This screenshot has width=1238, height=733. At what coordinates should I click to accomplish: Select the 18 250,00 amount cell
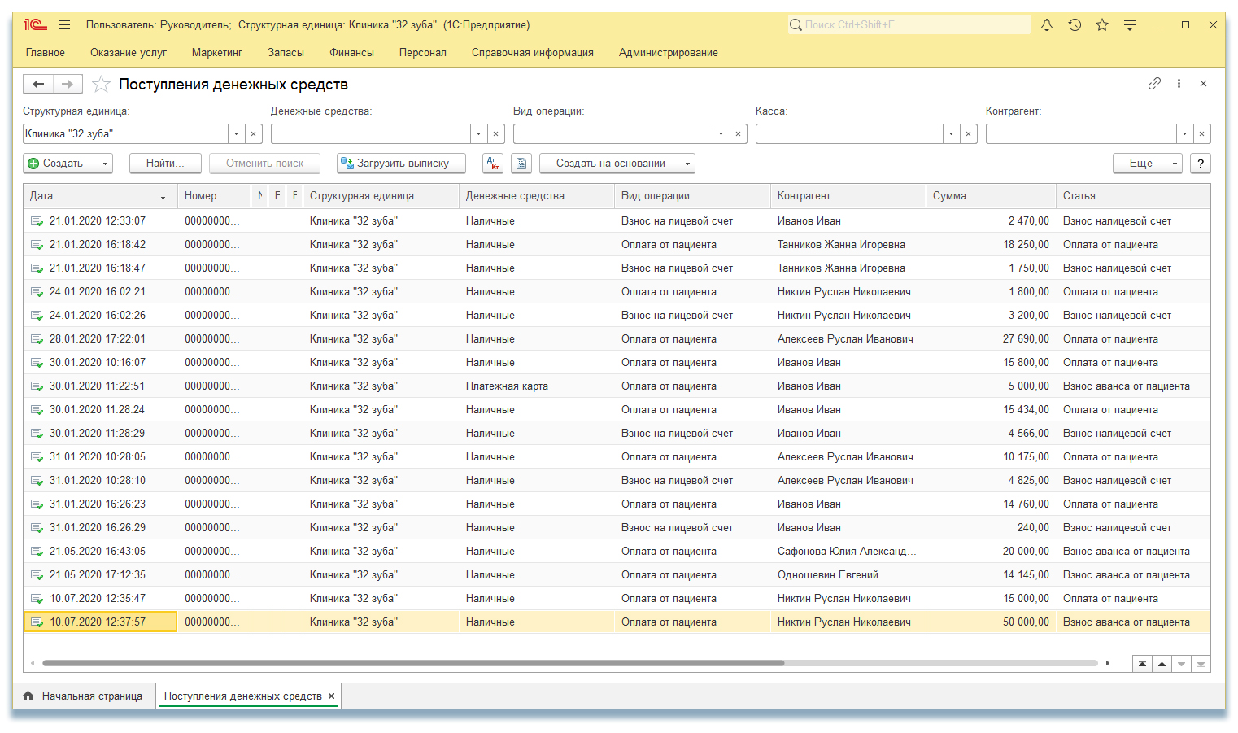(x=991, y=245)
